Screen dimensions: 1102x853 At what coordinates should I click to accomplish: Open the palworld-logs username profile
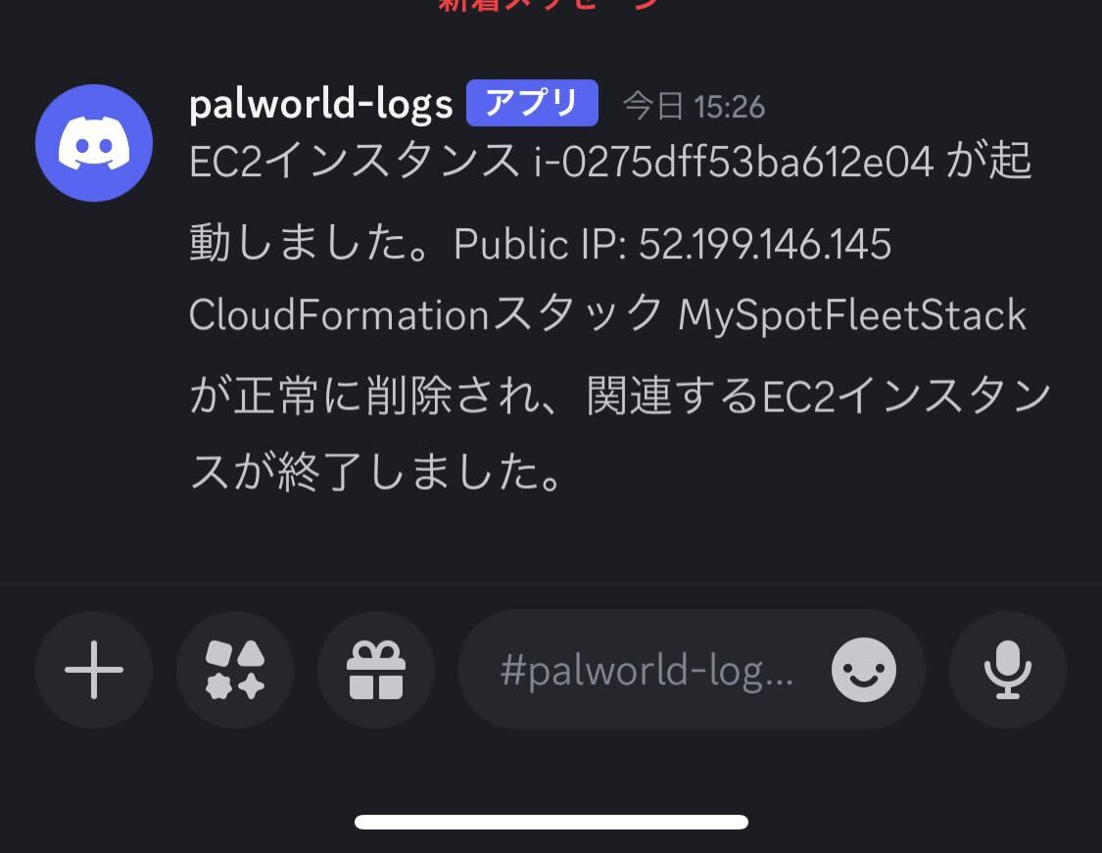pyautogui.click(x=321, y=104)
